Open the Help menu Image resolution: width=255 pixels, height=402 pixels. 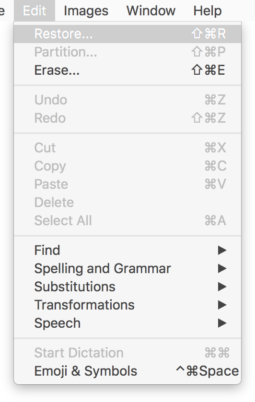pyautogui.click(x=207, y=11)
